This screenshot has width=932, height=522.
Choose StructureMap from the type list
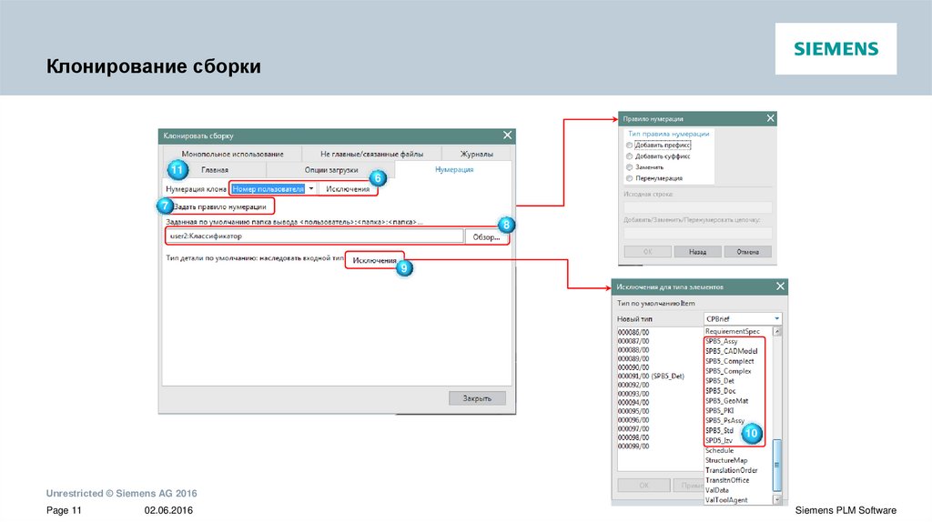click(725, 460)
